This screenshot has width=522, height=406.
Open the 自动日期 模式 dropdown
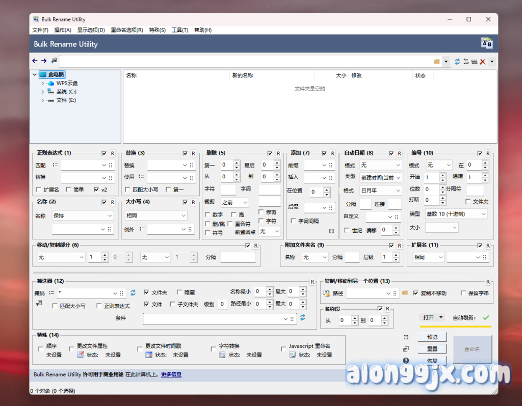coord(380,166)
